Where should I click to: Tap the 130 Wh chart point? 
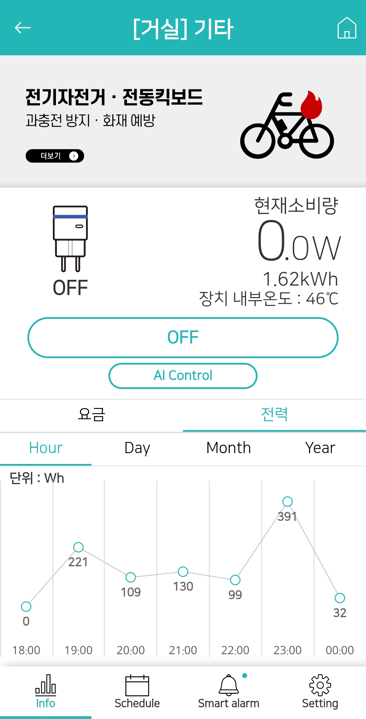coord(183,571)
